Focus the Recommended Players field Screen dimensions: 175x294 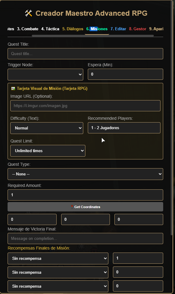(x=124, y=128)
